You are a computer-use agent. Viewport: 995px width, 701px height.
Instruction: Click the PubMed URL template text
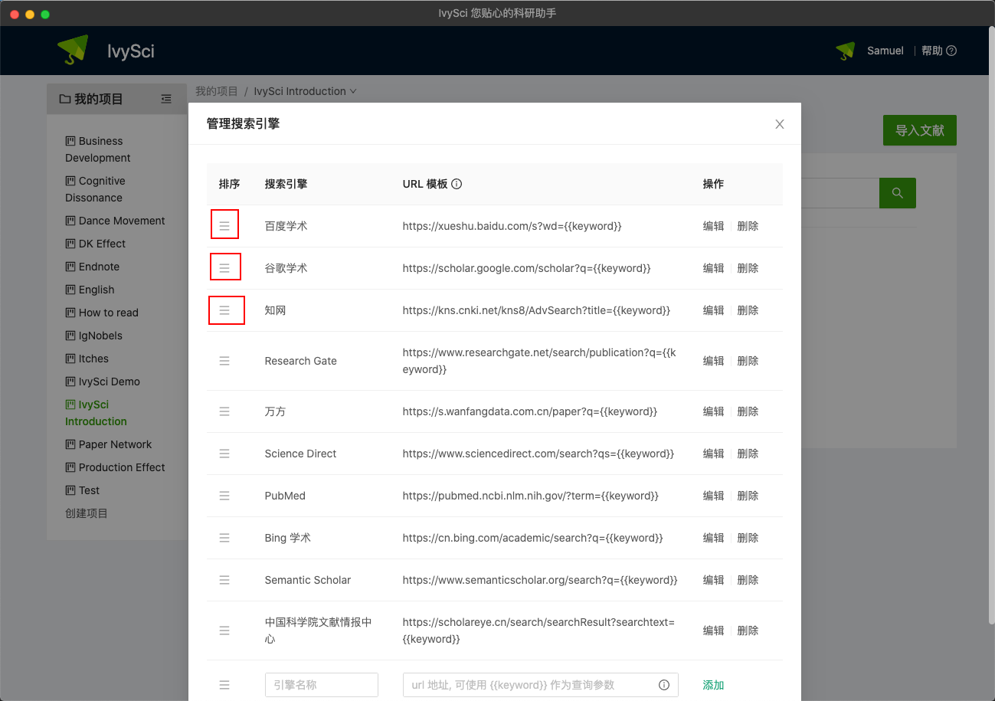[530, 496]
